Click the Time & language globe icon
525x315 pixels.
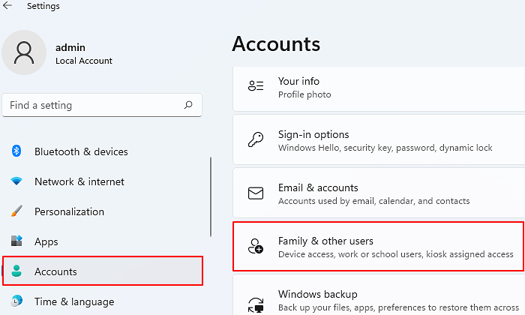(16, 301)
